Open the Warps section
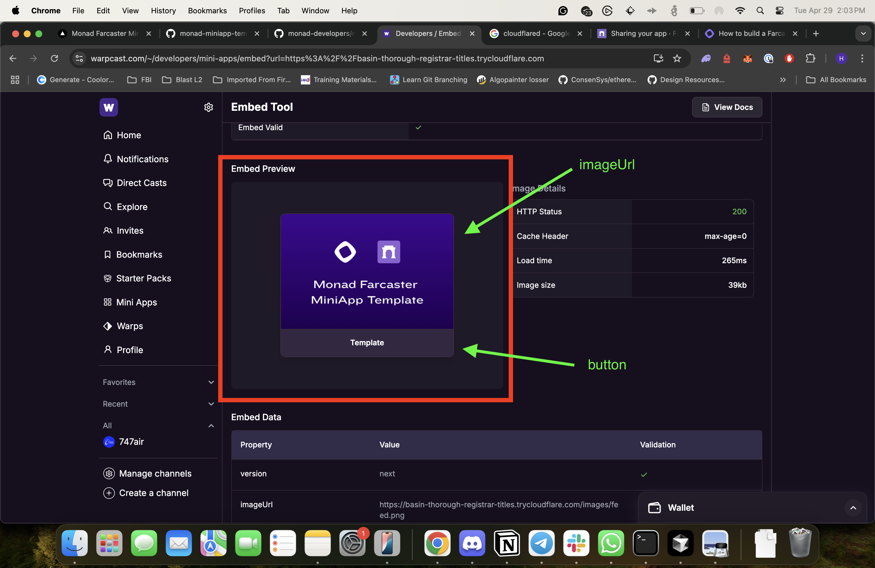875x568 pixels. coord(129,326)
